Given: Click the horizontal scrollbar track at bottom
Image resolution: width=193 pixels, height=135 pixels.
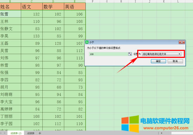Looking at the screenshot, I should tap(182, 133).
